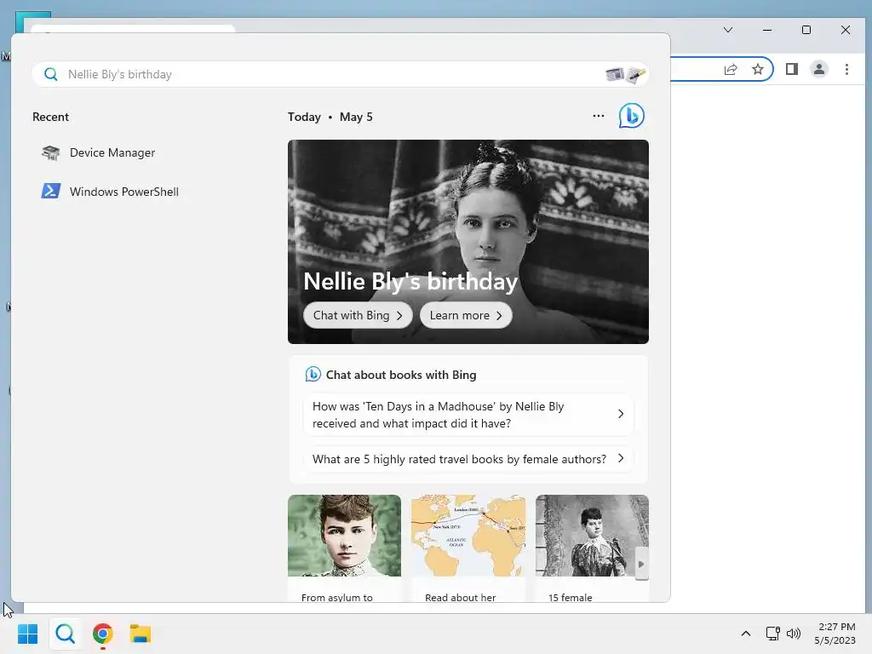This screenshot has height=654, width=872.
Task: Click the taskbar Search icon
Action: 65,634
